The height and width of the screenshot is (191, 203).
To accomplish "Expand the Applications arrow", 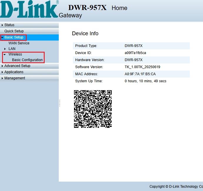I will [x=2, y=72].
